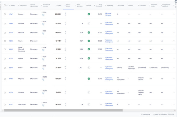This screenshot has height=117, width=177.
Task: Click the Источник column header
Action: click(121, 5)
